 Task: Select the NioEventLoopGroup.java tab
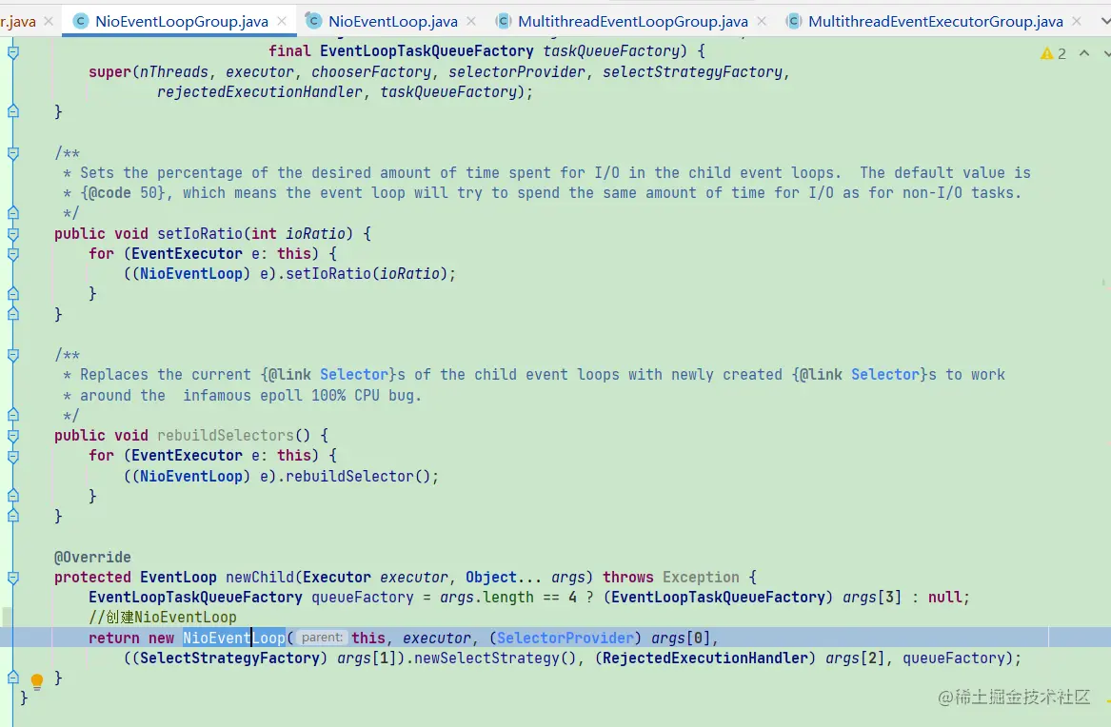click(x=182, y=21)
